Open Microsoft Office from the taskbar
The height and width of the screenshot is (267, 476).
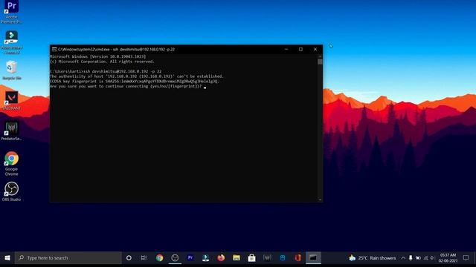(298, 258)
